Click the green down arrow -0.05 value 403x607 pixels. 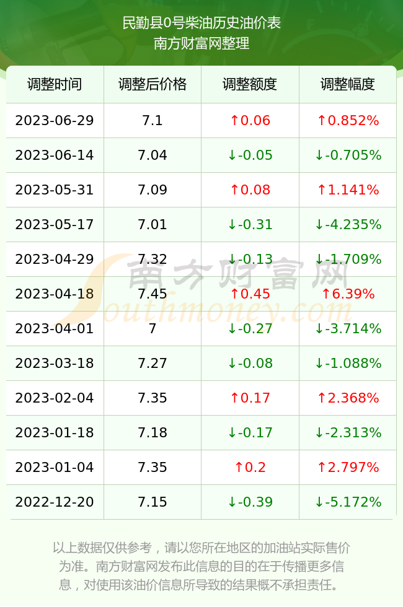pos(250,155)
